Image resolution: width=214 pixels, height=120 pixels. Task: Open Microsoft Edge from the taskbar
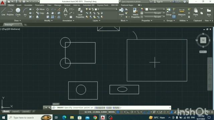click(64, 117)
